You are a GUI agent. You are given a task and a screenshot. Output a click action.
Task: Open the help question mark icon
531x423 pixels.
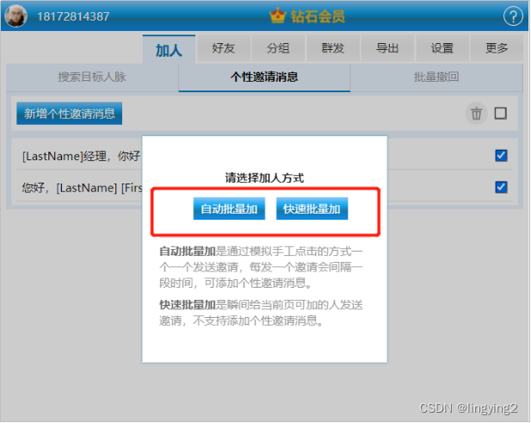click(x=513, y=16)
